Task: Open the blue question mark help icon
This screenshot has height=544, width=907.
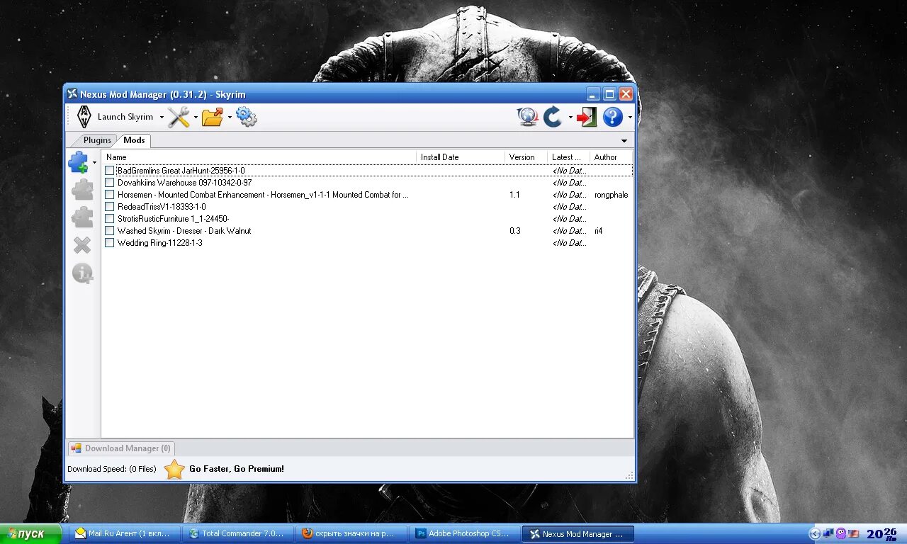Action: coord(612,117)
